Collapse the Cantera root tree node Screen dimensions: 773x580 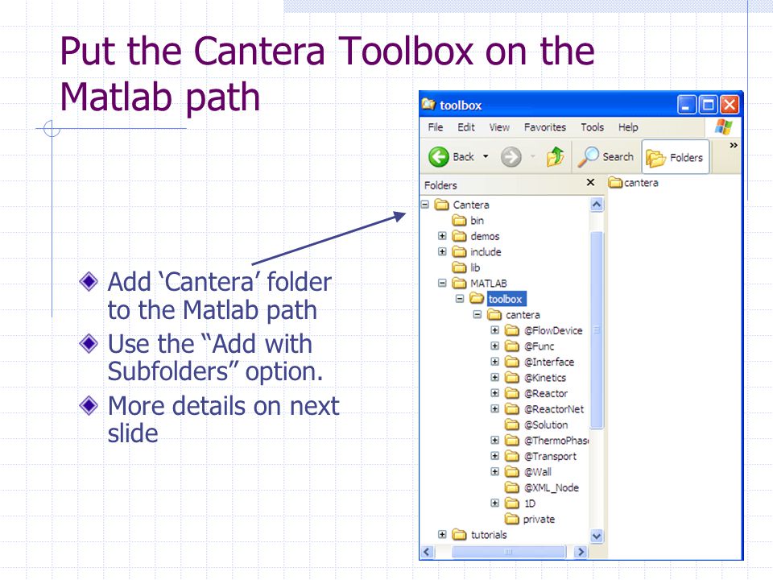click(425, 204)
